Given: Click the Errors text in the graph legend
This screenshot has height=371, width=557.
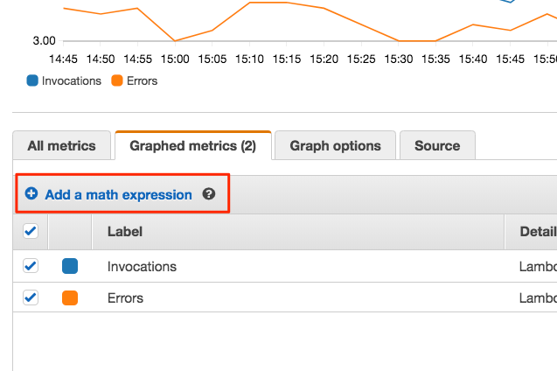Looking at the screenshot, I should point(142,80).
